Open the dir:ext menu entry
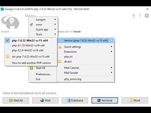 [x=86, y=62]
